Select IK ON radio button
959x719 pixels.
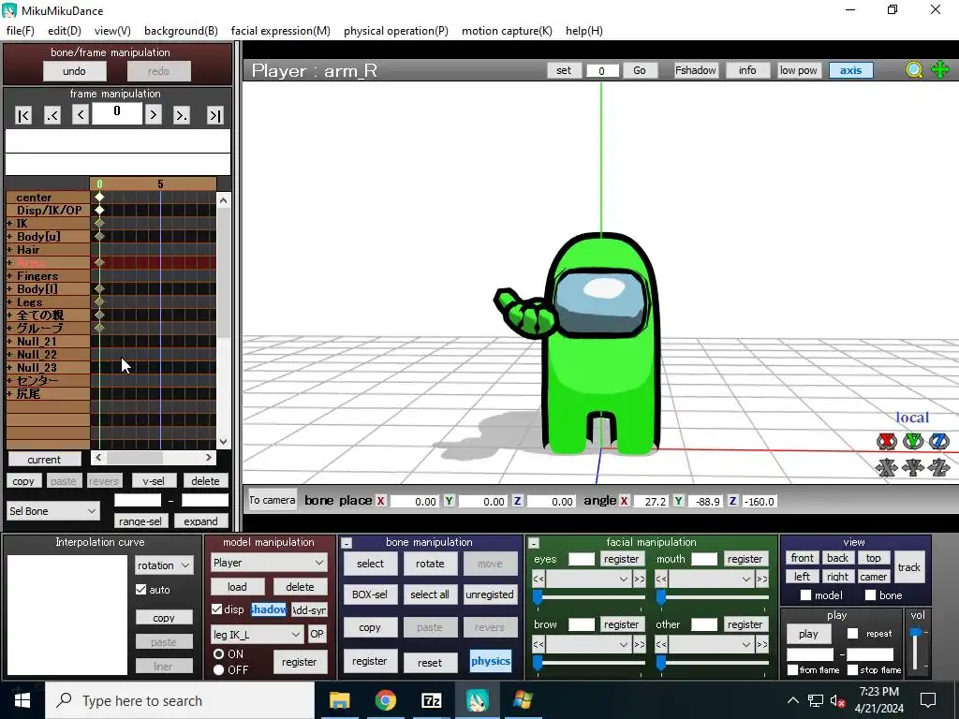point(218,653)
